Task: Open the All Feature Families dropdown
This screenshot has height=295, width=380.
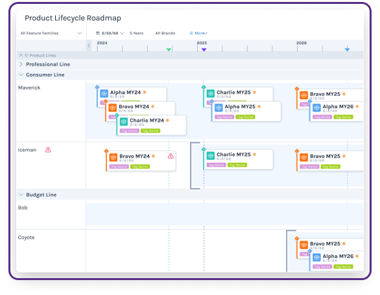Action: 51,33
